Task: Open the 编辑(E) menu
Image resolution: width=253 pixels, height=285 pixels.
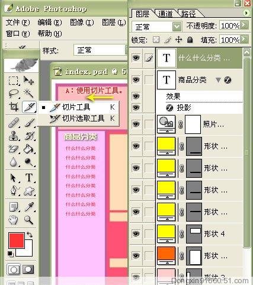Action: [50, 23]
